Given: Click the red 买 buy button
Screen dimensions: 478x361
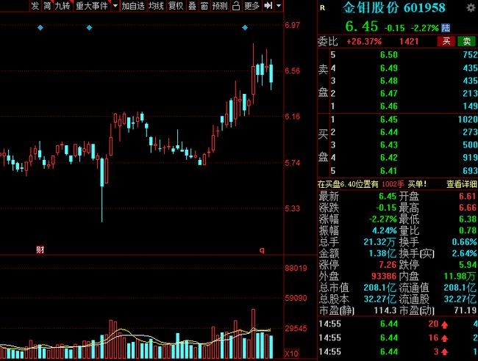Looking at the screenshot, I should point(446,41).
